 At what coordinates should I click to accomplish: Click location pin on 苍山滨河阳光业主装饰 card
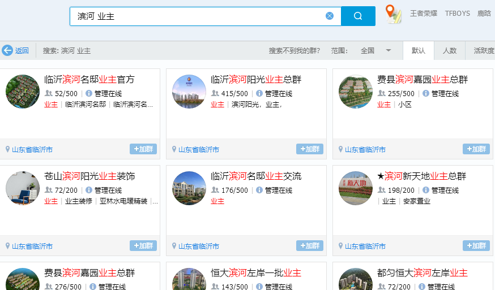point(8,246)
